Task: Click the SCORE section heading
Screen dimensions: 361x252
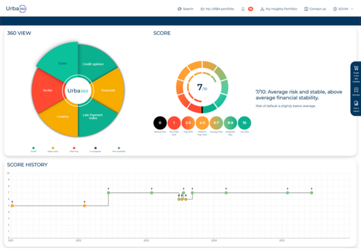Action: 162,33
